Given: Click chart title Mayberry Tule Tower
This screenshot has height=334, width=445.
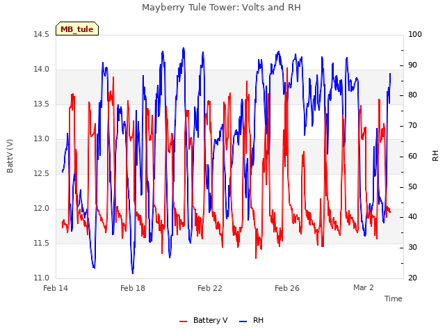Looking at the screenshot, I should point(221,8).
